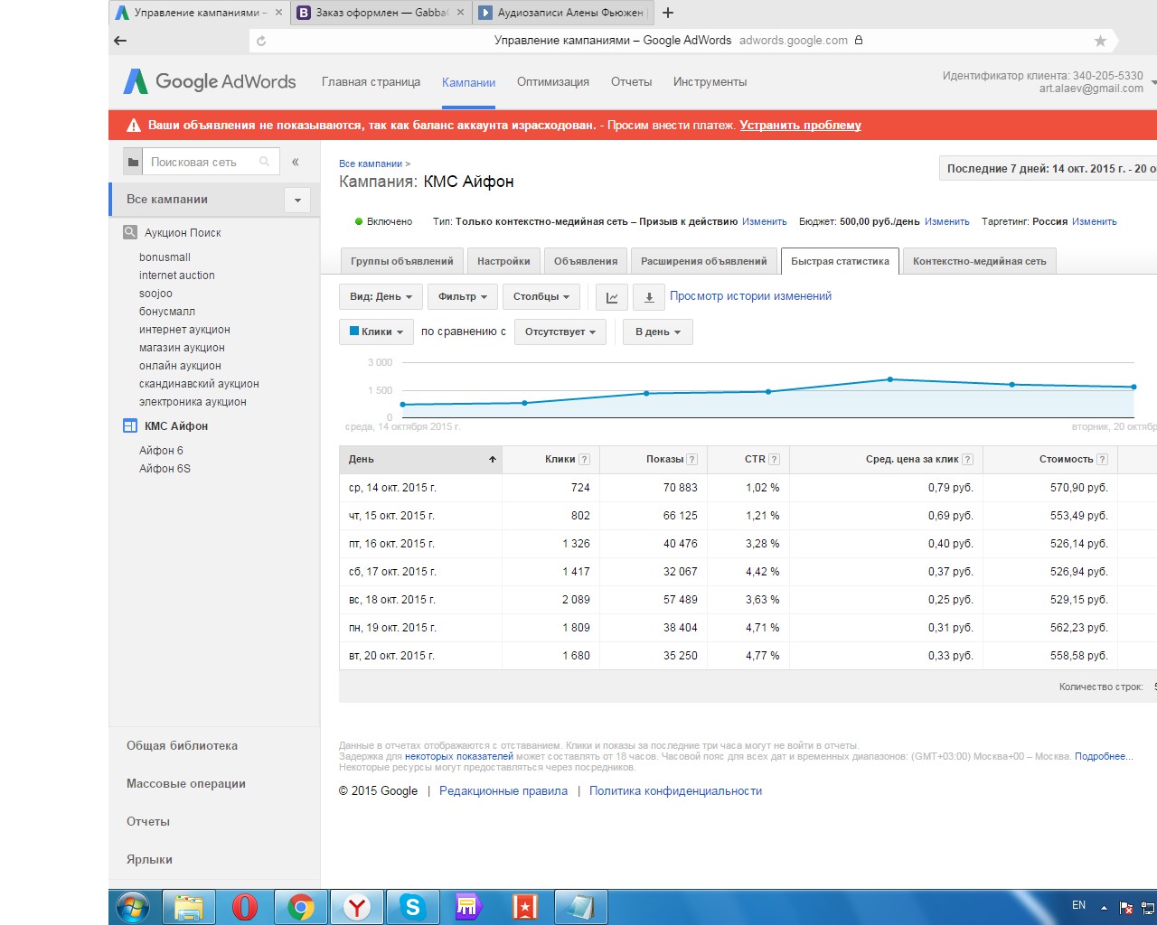Open the 'Последние 7 дней' date range selector
The height and width of the screenshot is (925, 1157).
1049,169
